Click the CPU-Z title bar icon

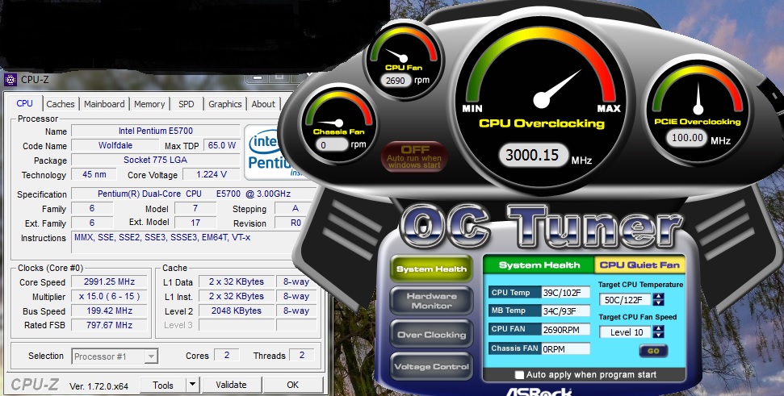(x=10, y=79)
